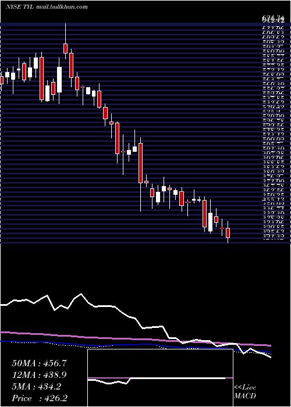Click the 5MA : 434.2 value
Image resolution: width=291 pixels, height=407 pixels.
[x=37, y=387]
